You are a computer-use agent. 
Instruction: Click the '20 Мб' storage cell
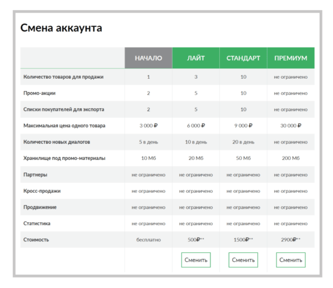click(x=196, y=158)
